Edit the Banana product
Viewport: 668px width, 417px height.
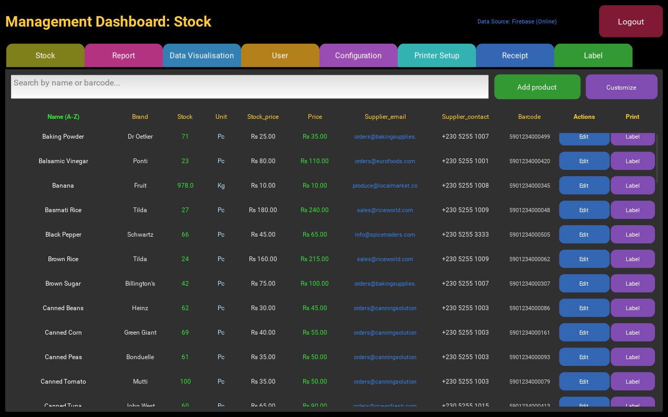point(584,186)
